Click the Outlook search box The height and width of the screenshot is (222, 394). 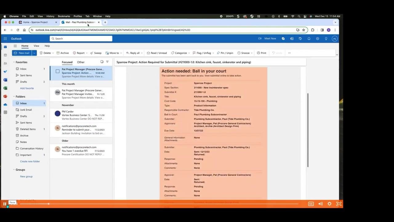[81, 39]
